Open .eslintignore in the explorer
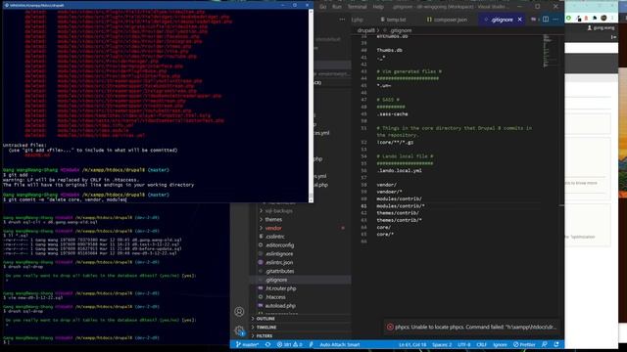 tap(279, 254)
